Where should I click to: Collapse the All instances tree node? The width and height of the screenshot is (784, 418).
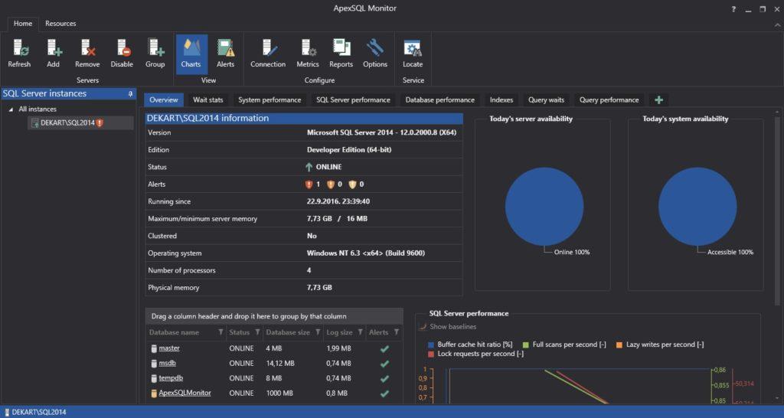[x=11, y=109]
